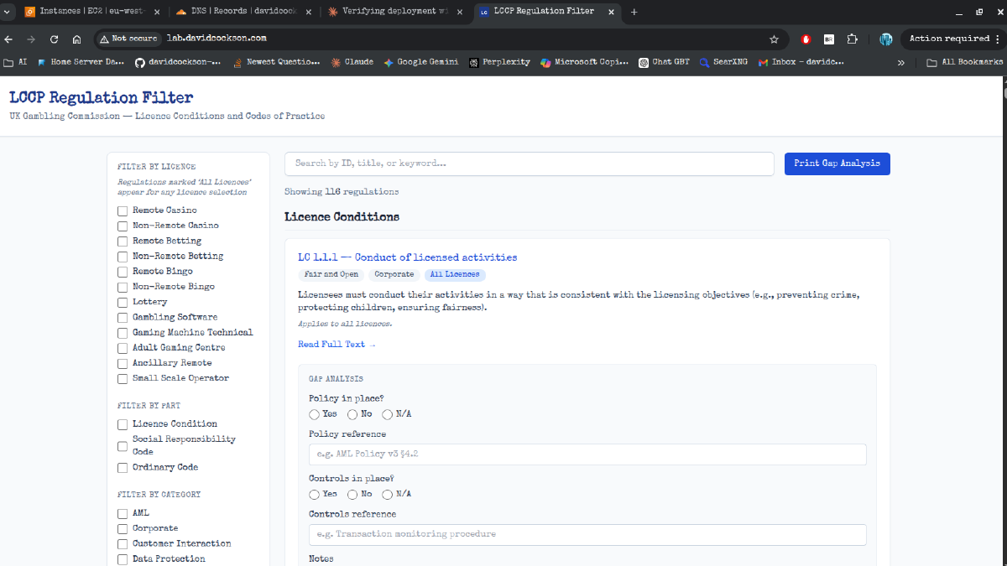
Task: Click the red ad blocker extension icon
Action: [806, 39]
